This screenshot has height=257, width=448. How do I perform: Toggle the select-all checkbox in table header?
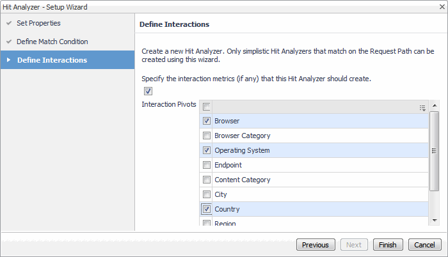click(207, 107)
